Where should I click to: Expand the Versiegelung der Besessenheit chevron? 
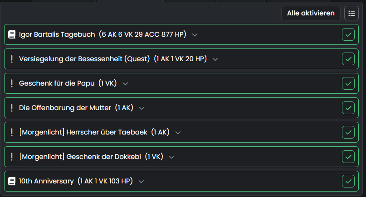(x=215, y=59)
